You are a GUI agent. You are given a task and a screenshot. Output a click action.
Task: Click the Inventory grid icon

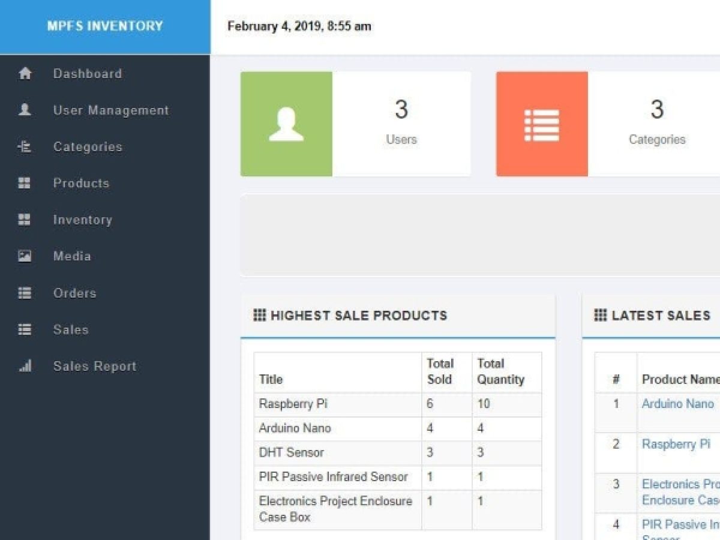[x=24, y=220]
